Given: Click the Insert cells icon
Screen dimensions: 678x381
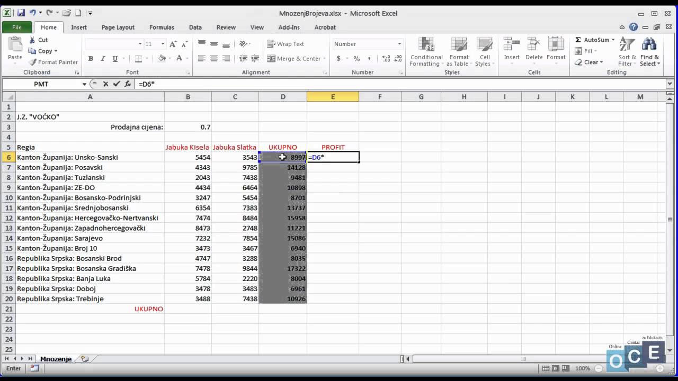Looking at the screenshot, I should click(x=512, y=44).
